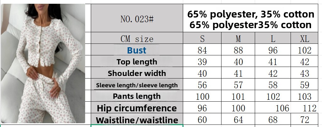Click the S size column header
This screenshot has height=127, width=322.
point(202,39)
